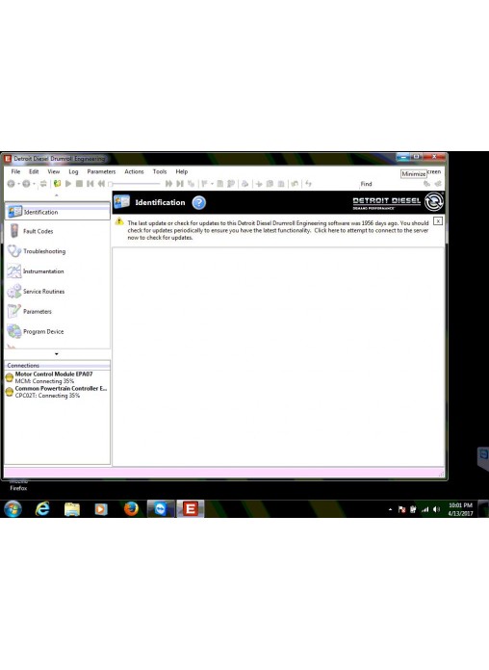This screenshot has width=489, height=670.
Task: Click the red E Drumroll taskbar icon
Action: click(191, 509)
